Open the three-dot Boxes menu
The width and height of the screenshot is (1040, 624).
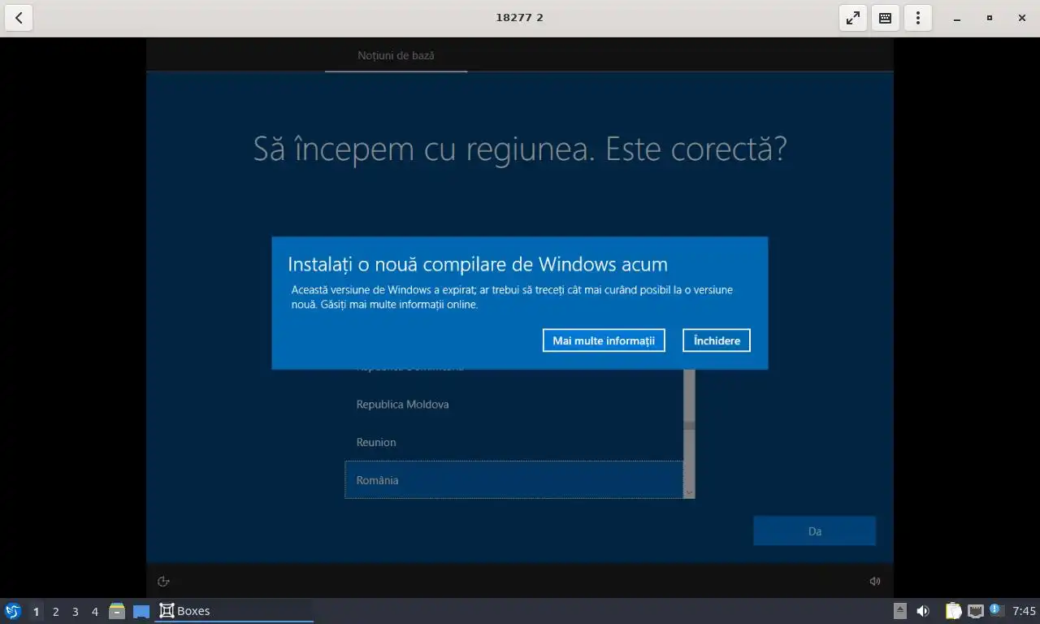(x=917, y=17)
